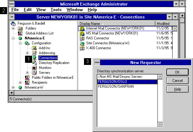This screenshot has width=193, height=132.
Task: Click the Add-Ins icon
Action: 34,48
